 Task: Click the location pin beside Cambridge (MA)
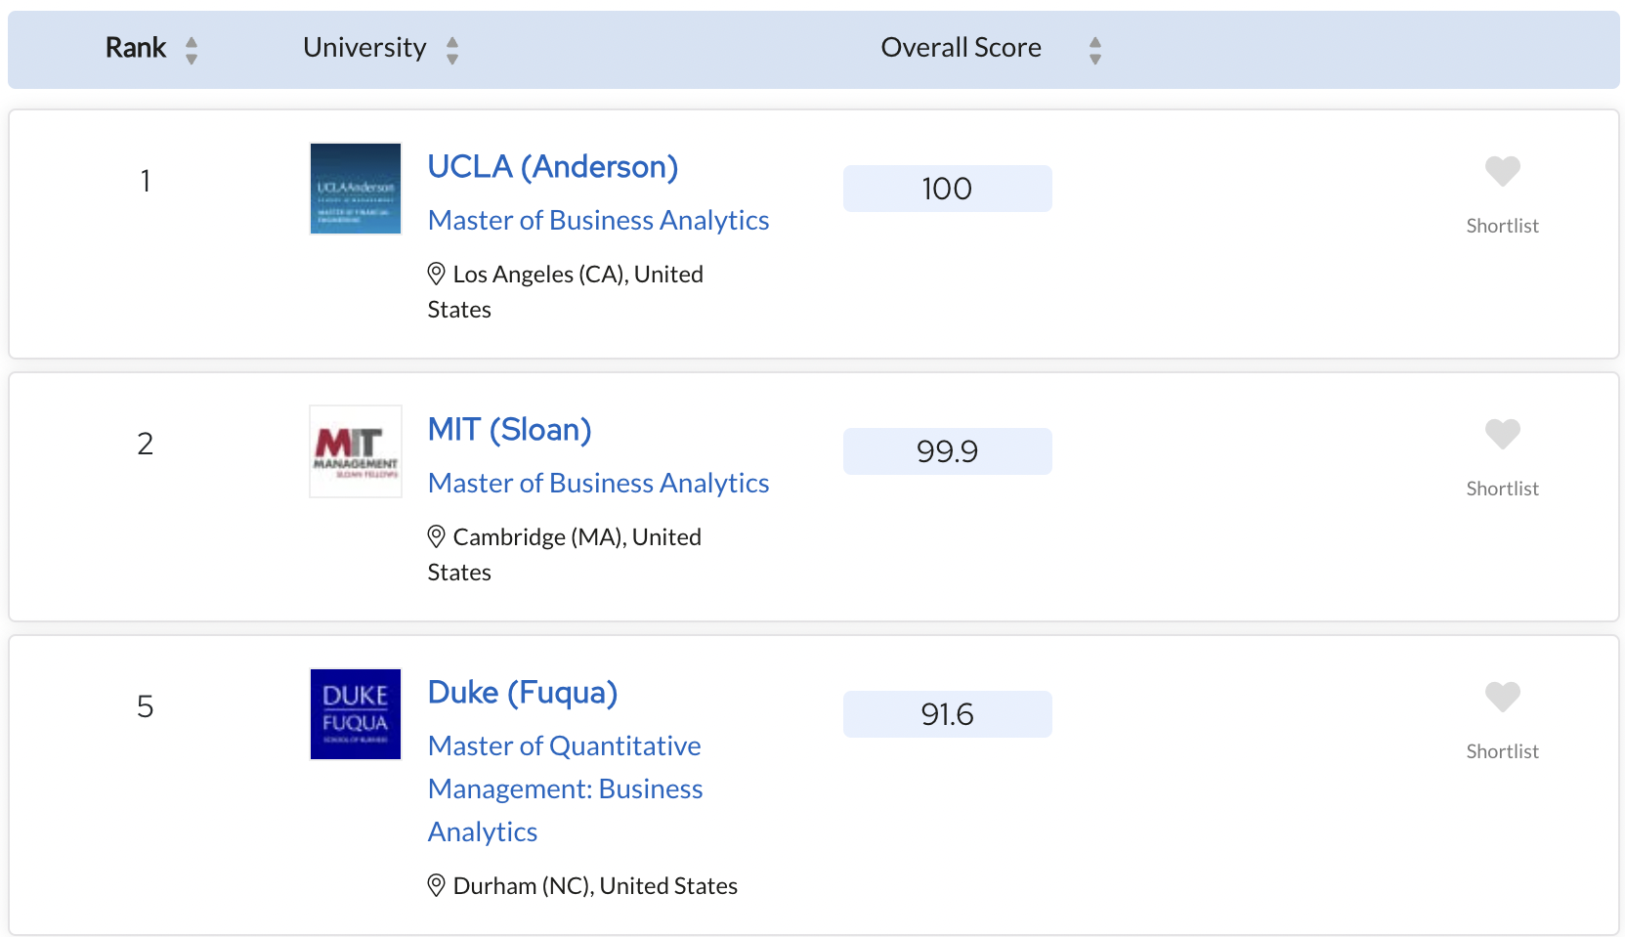point(437,537)
